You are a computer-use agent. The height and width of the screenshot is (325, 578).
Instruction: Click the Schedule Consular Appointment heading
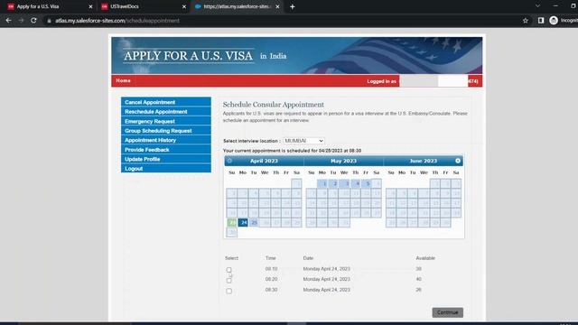274,105
